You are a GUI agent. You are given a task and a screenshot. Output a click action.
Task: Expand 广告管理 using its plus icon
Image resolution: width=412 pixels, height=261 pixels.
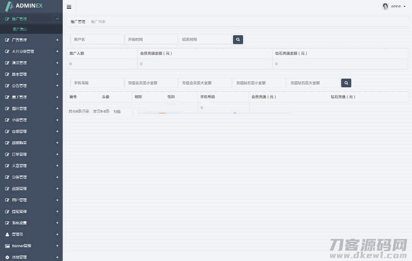pos(57,40)
